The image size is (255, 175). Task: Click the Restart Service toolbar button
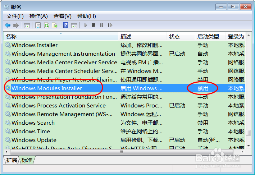110,25
